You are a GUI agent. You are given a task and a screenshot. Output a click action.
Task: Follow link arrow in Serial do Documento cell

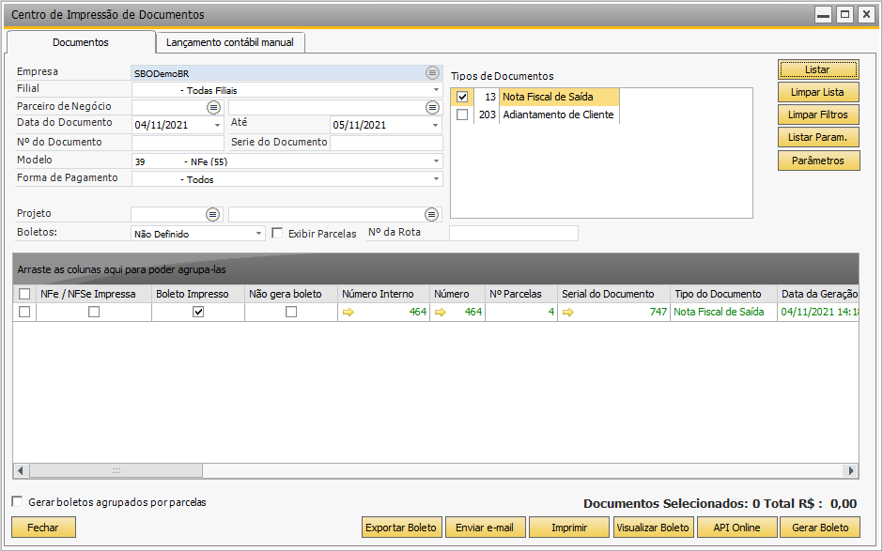click(x=568, y=312)
